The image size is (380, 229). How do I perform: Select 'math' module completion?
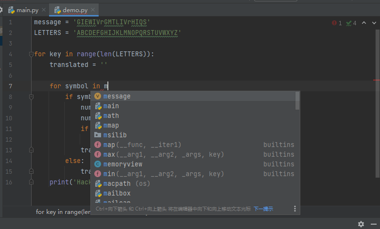point(192,115)
